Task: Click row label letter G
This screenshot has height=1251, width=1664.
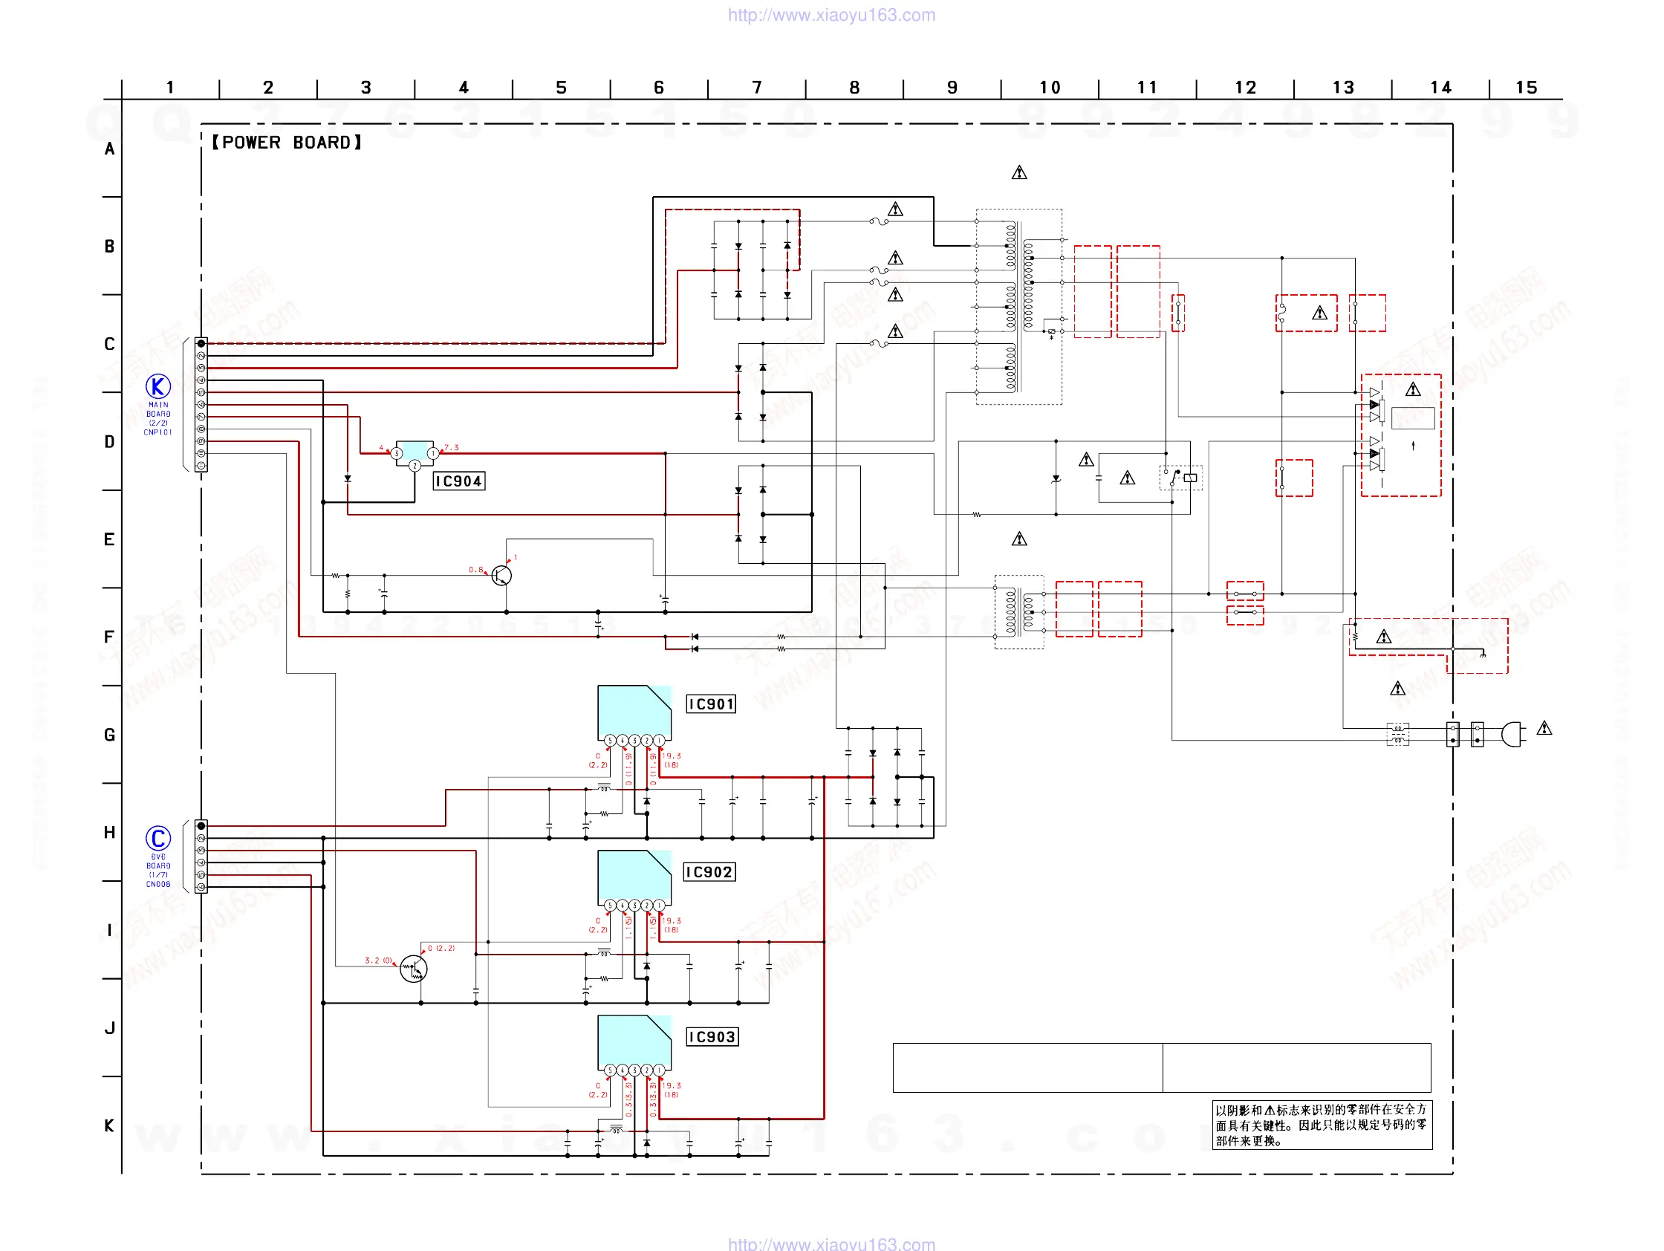Action: click(x=109, y=734)
